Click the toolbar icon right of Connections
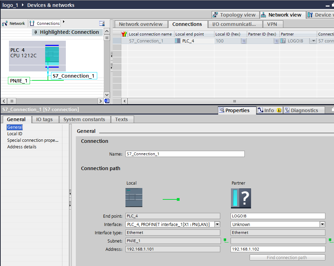 (102, 23)
